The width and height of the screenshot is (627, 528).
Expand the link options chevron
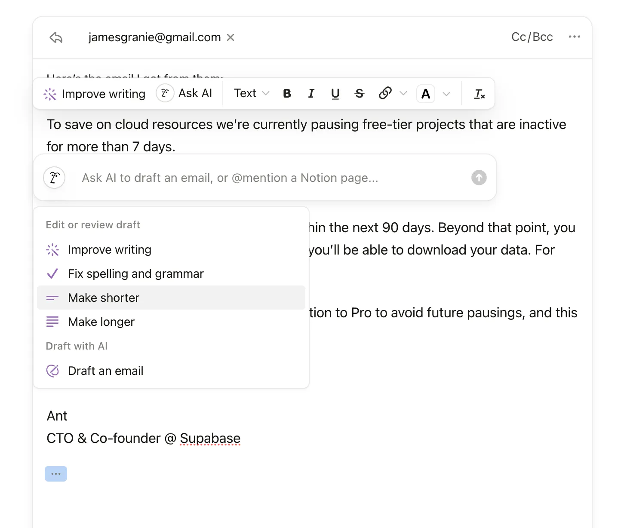(x=403, y=93)
